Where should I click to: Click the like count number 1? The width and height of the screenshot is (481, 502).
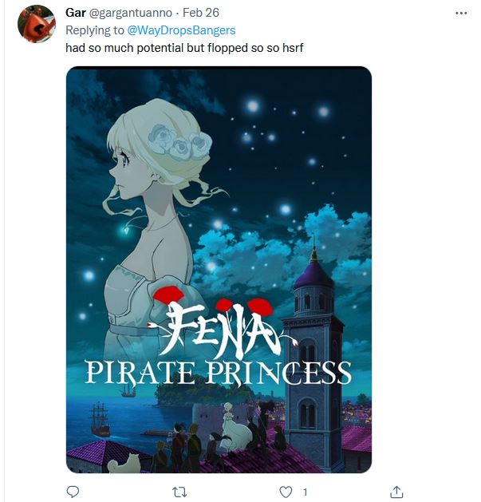pos(305,492)
